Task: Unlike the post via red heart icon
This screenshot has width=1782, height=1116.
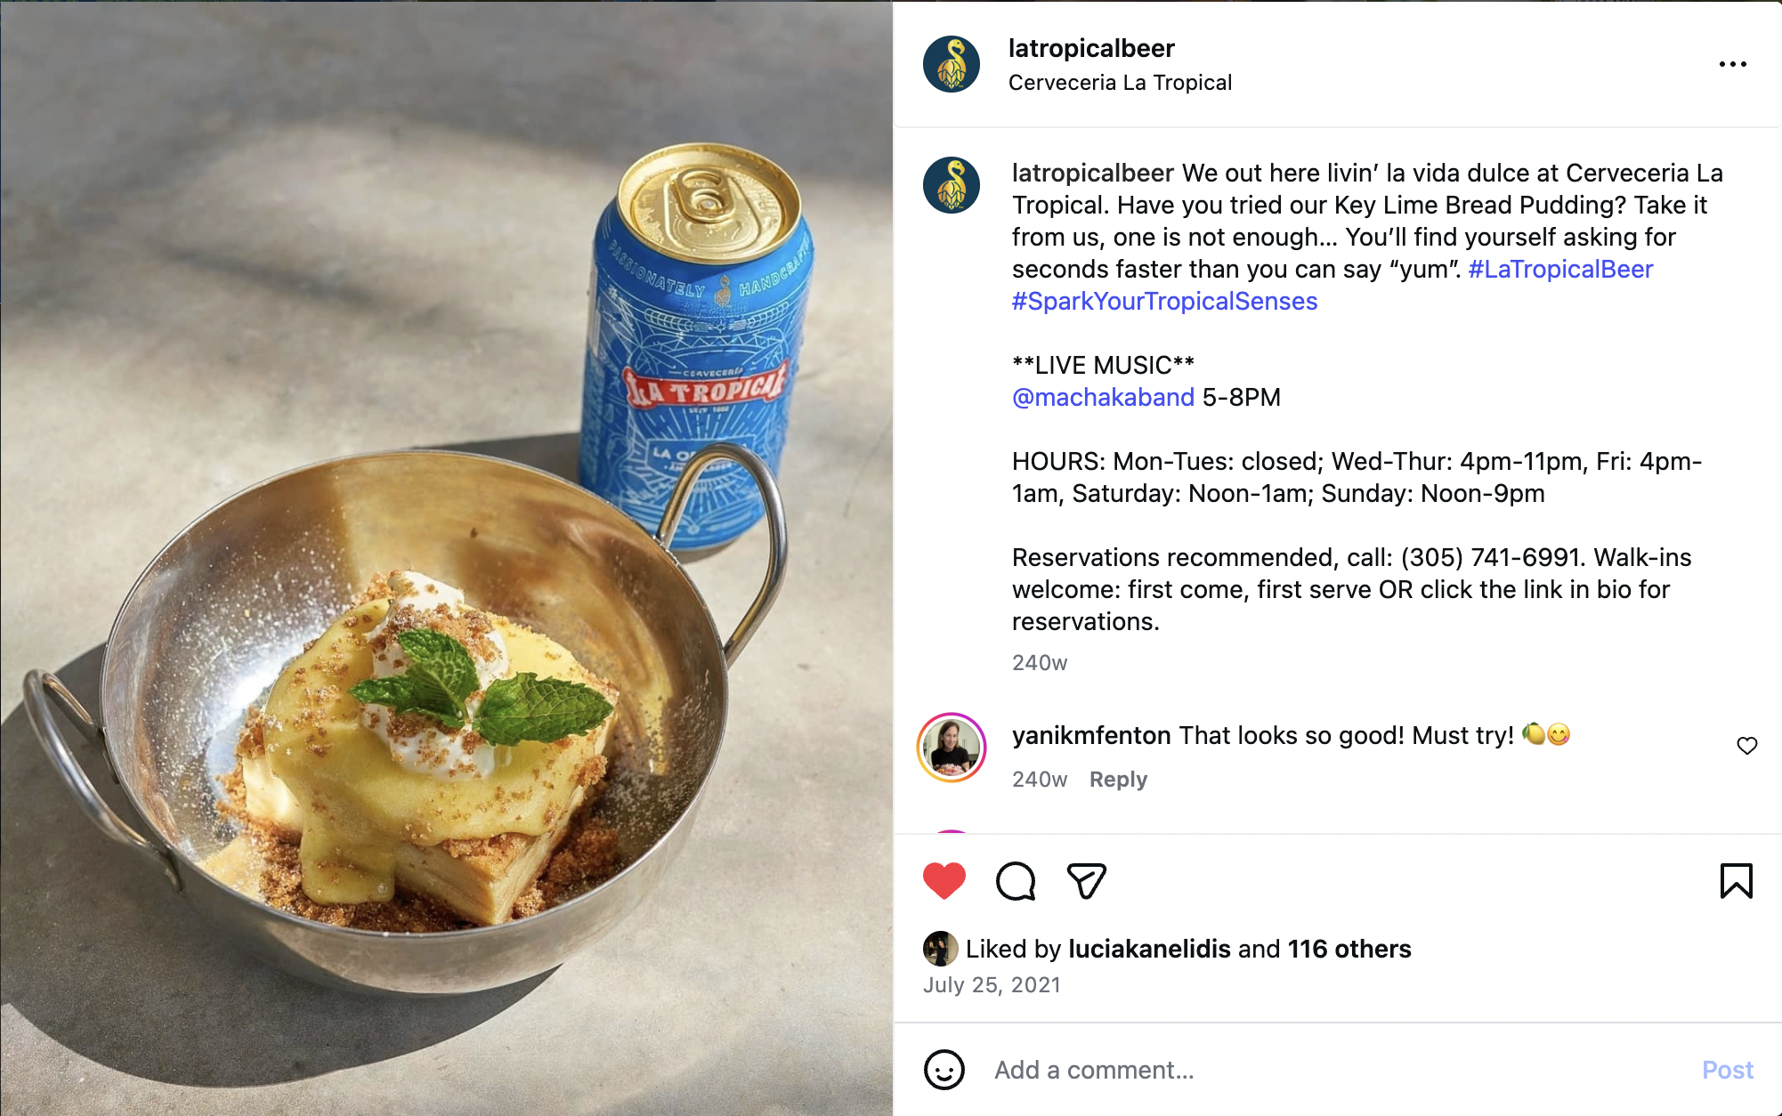Action: (x=944, y=881)
